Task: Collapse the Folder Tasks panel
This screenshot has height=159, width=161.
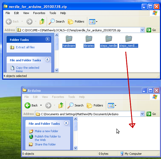Action: 48,39
